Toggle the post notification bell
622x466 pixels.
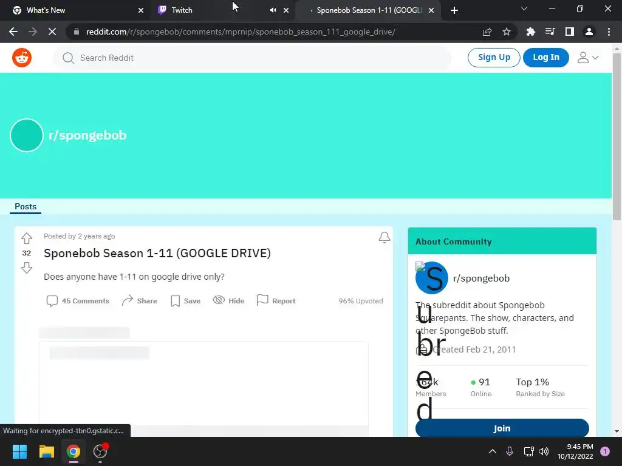click(384, 237)
